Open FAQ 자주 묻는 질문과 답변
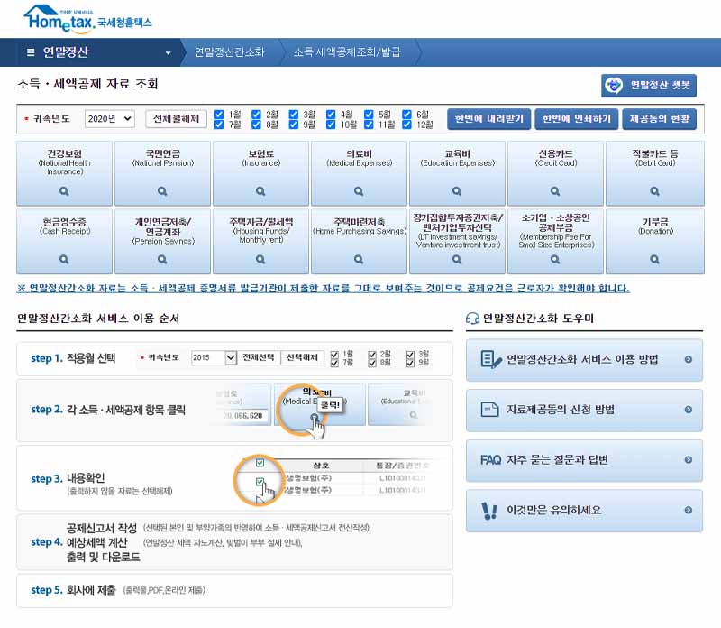 [584, 460]
